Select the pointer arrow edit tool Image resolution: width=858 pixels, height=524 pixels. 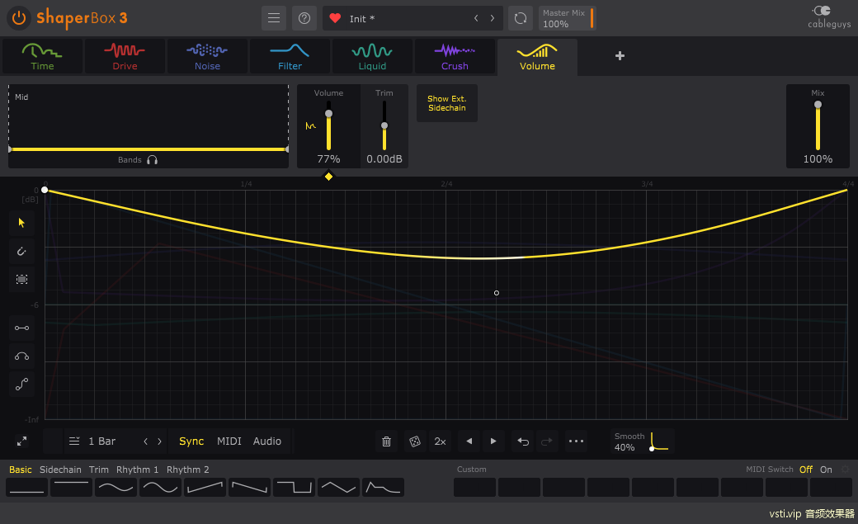pos(22,223)
